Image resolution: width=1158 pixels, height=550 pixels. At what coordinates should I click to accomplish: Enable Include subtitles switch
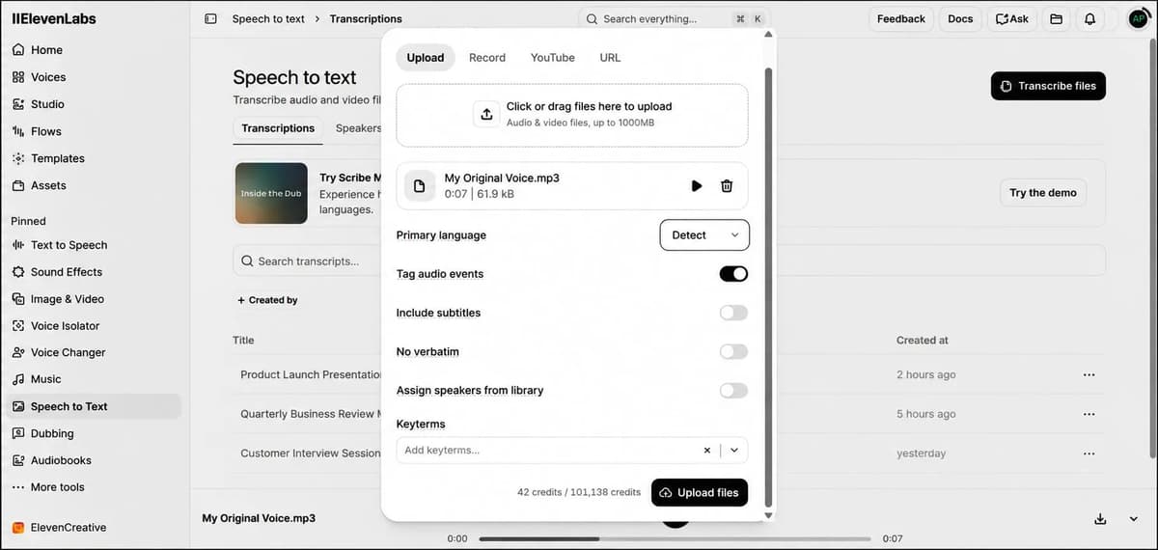tap(733, 313)
